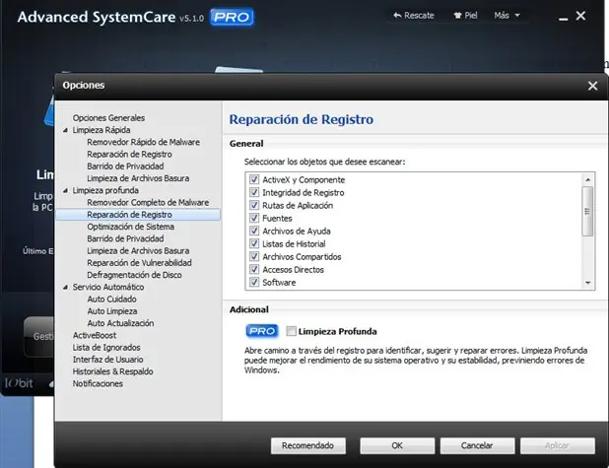
Task: Click the PRO badge beside Advanced SystemCare title
Action: (232, 17)
